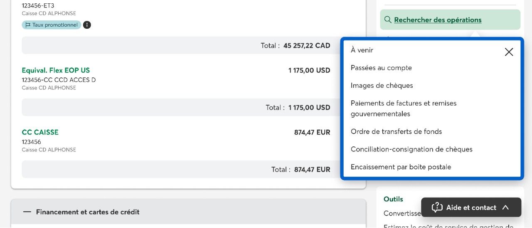
Task: Open Images de chèques menu item
Action: (382, 85)
